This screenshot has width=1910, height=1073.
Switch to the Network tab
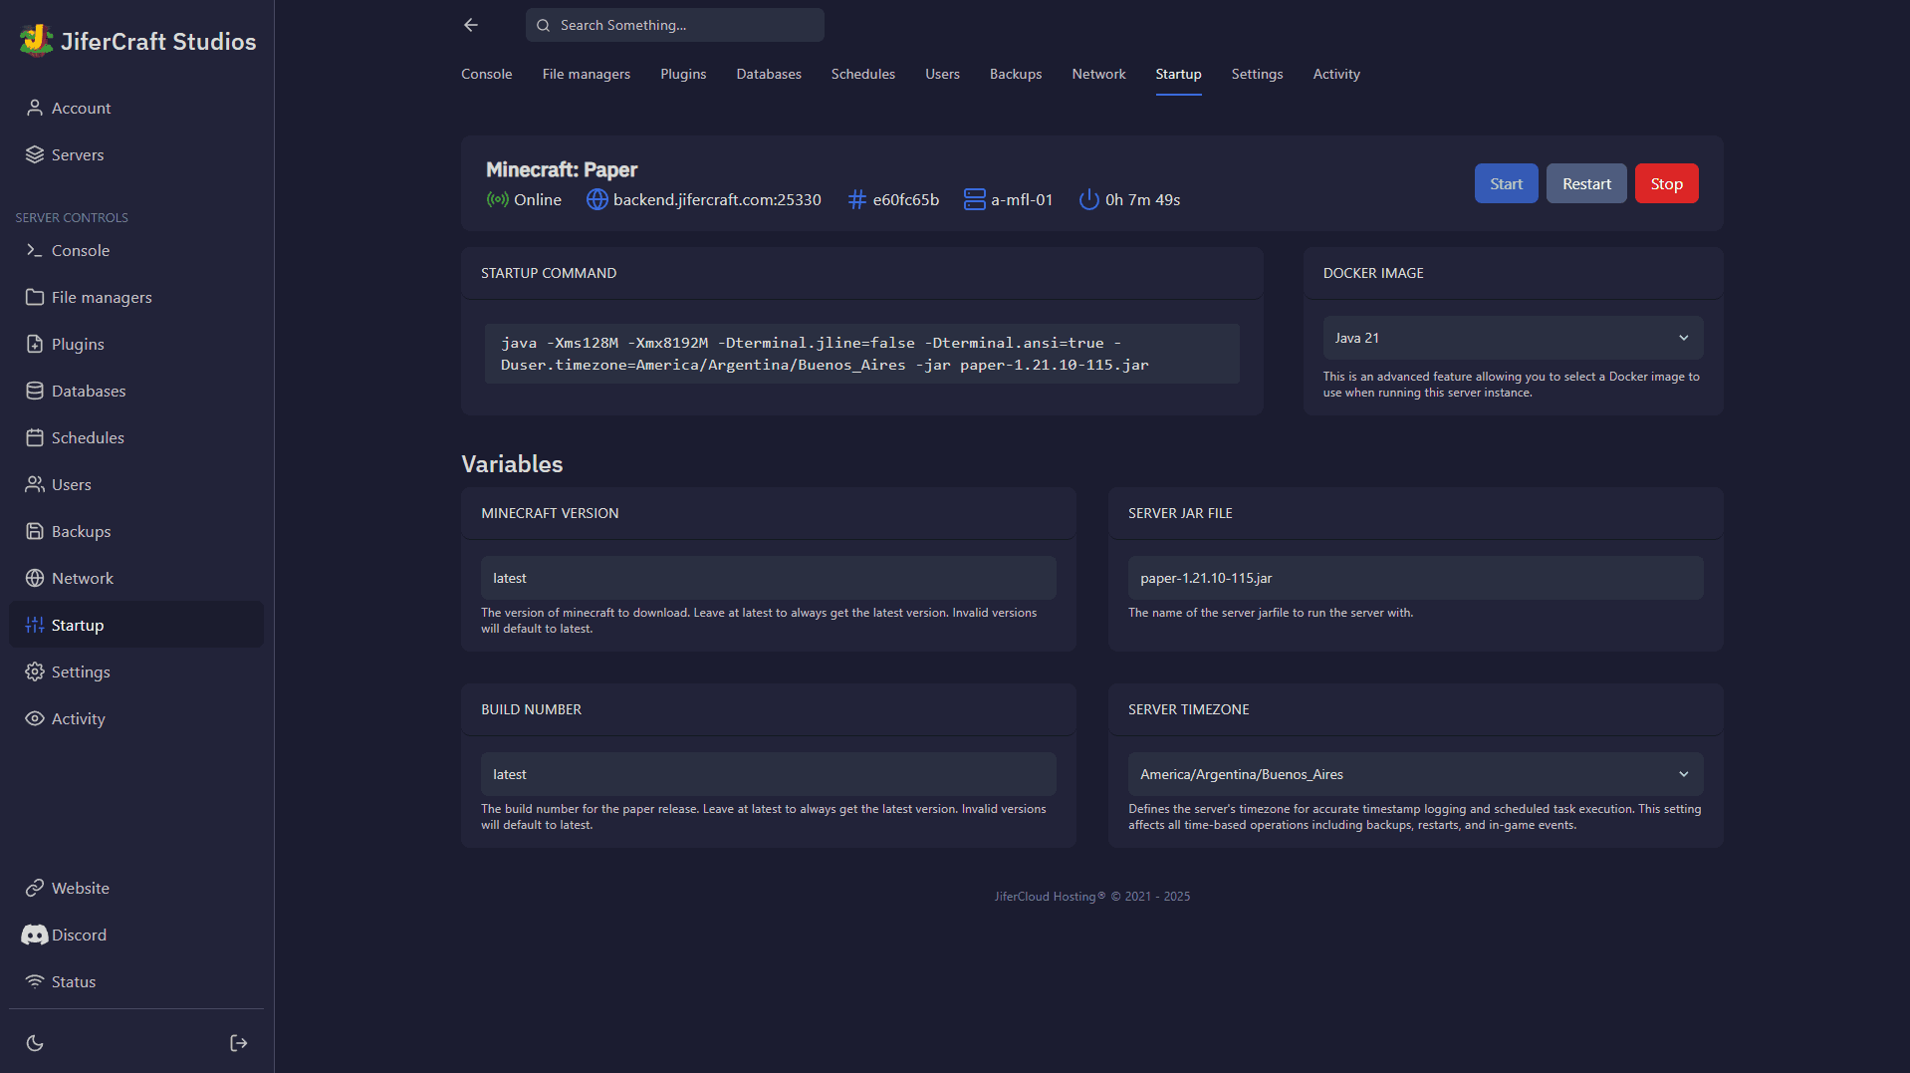[1097, 74]
